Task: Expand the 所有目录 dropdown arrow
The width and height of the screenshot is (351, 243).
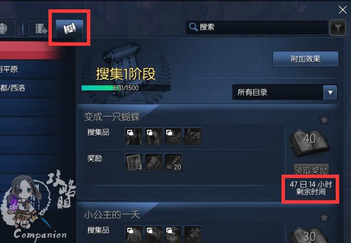Action: coord(330,92)
